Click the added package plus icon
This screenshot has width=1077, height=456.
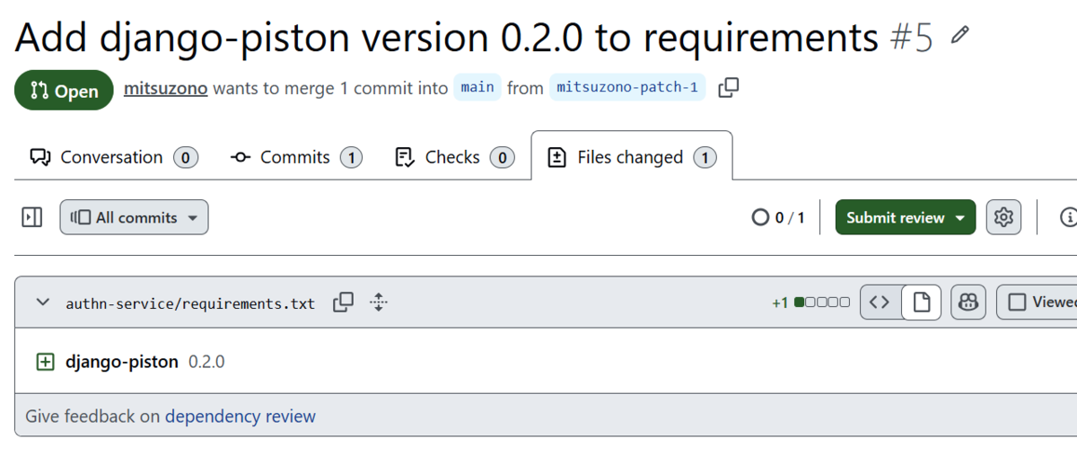pos(45,362)
